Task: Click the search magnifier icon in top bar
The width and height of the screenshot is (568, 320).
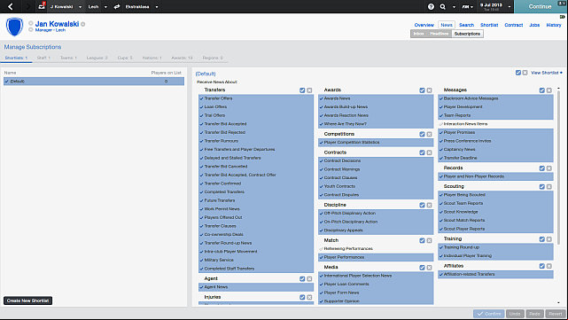Action: point(443,6)
